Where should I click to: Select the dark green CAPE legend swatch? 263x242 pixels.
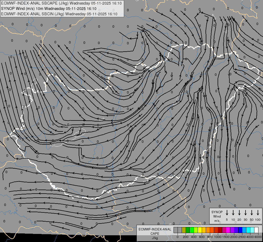pos(188,230)
